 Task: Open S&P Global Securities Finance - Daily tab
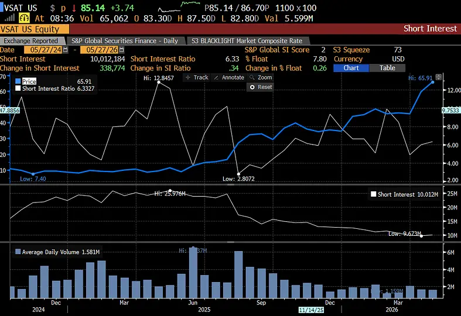pos(125,41)
